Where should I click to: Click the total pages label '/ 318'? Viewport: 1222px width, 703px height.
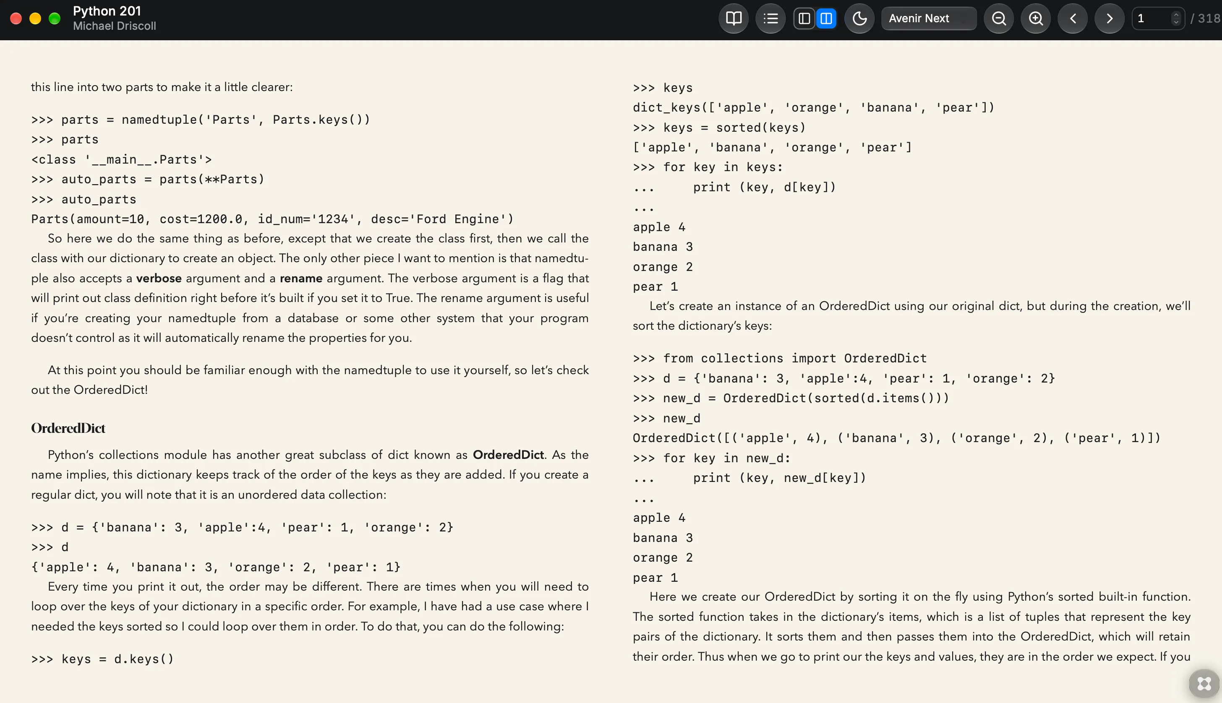point(1206,18)
